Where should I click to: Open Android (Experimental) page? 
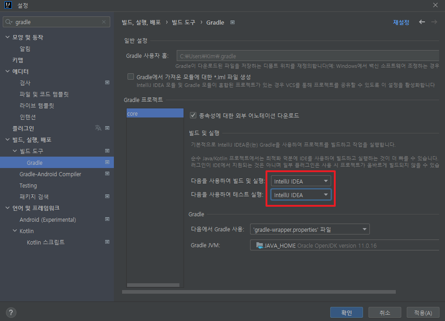[48, 219]
